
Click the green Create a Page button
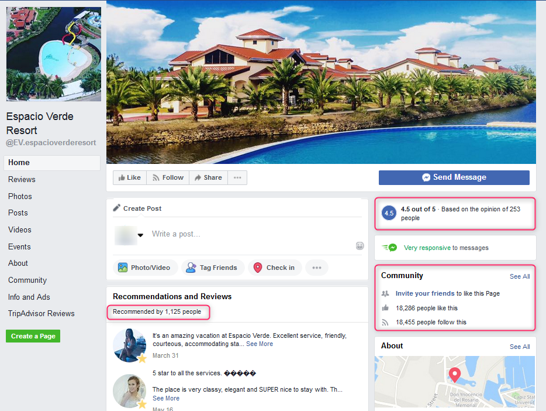coord(33,336)
